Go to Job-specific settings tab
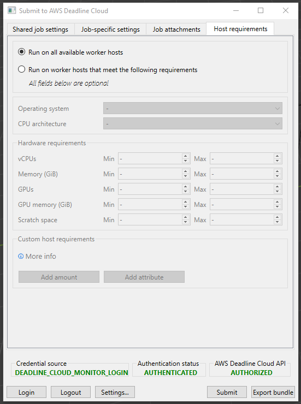The height and width of the screenshot is (404, 301). [x=110, y=29]
